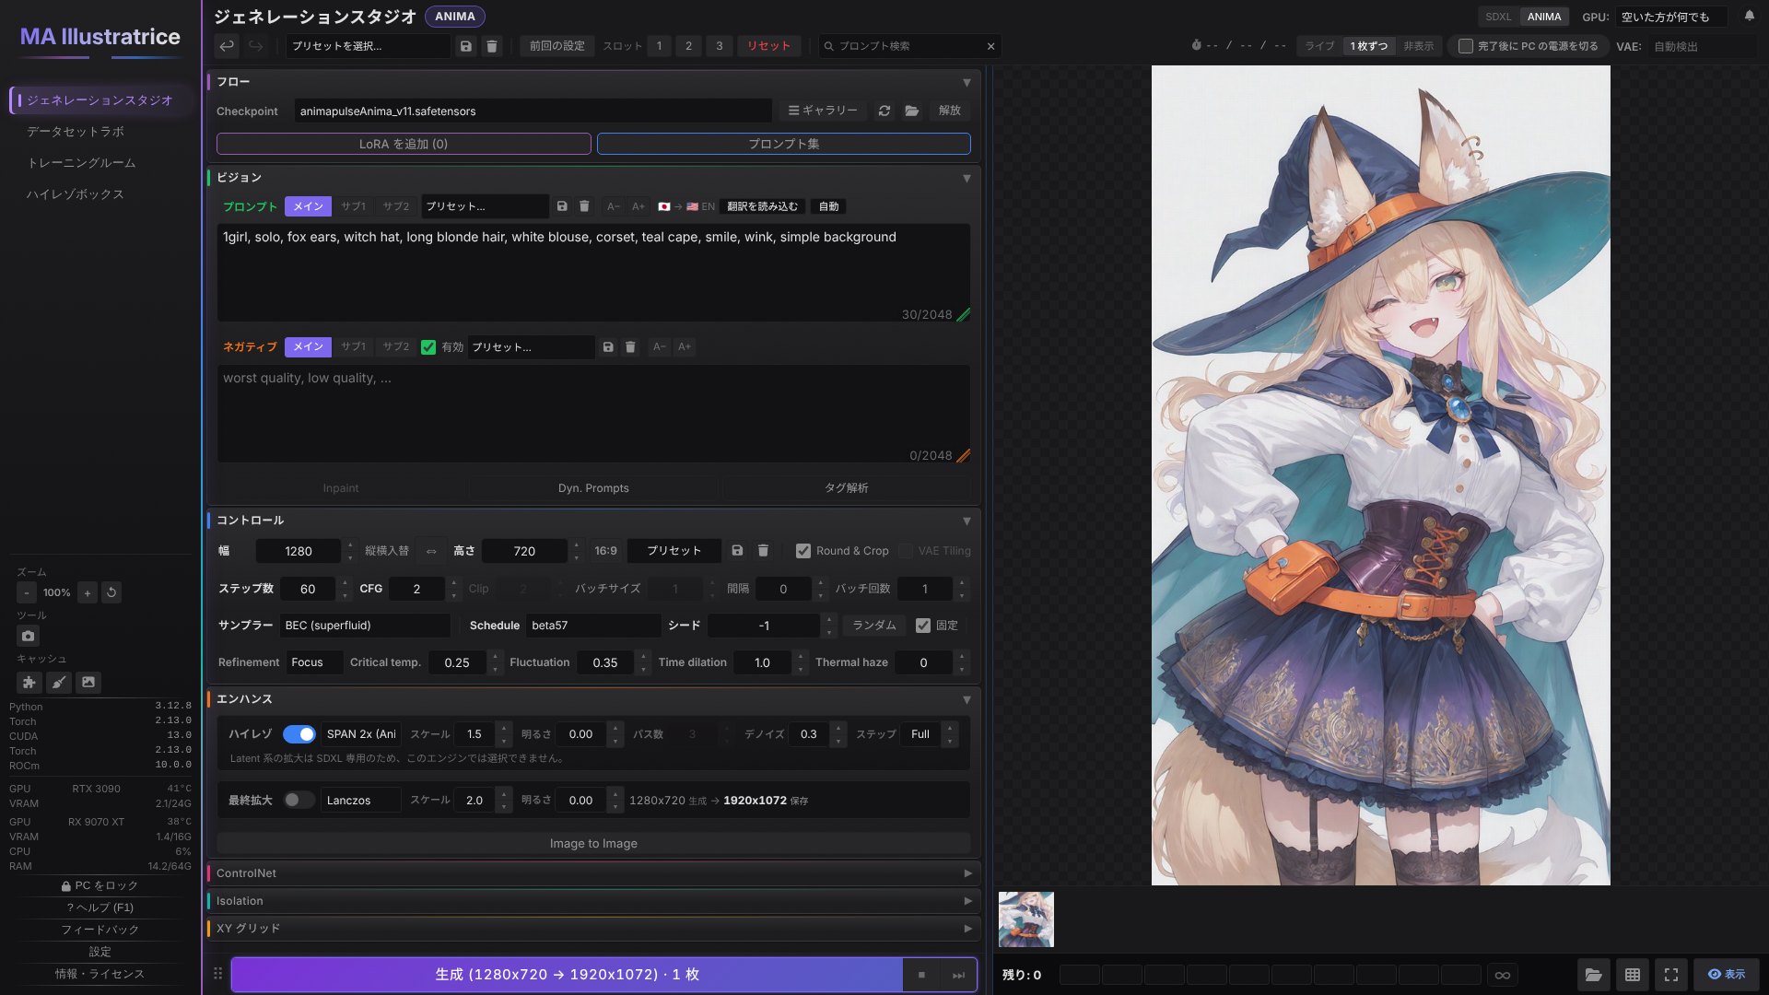The height and width of the screenshot is (995, 1769).
Task: Toggle the ハイレゾ switch off
Action: tap(299, 734)
